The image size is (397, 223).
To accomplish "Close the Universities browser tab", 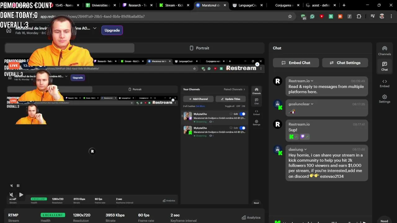I will 115,5.
